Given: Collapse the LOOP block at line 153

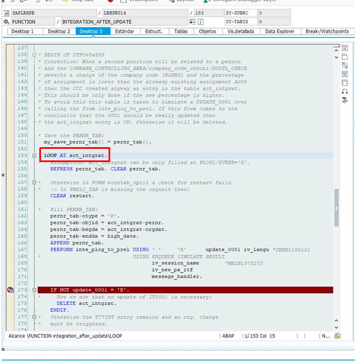Looking at the screenshot, I should pos(34,155).
